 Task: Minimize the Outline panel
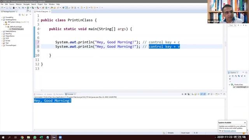243,73
